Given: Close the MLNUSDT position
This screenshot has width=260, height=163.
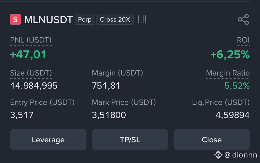Looking at the screenshot, I should pos(211,139).
